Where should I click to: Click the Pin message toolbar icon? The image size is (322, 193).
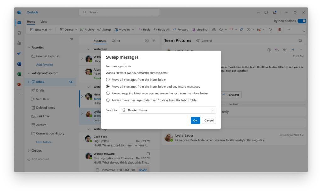pyautogui.click(x=241, y=29)
